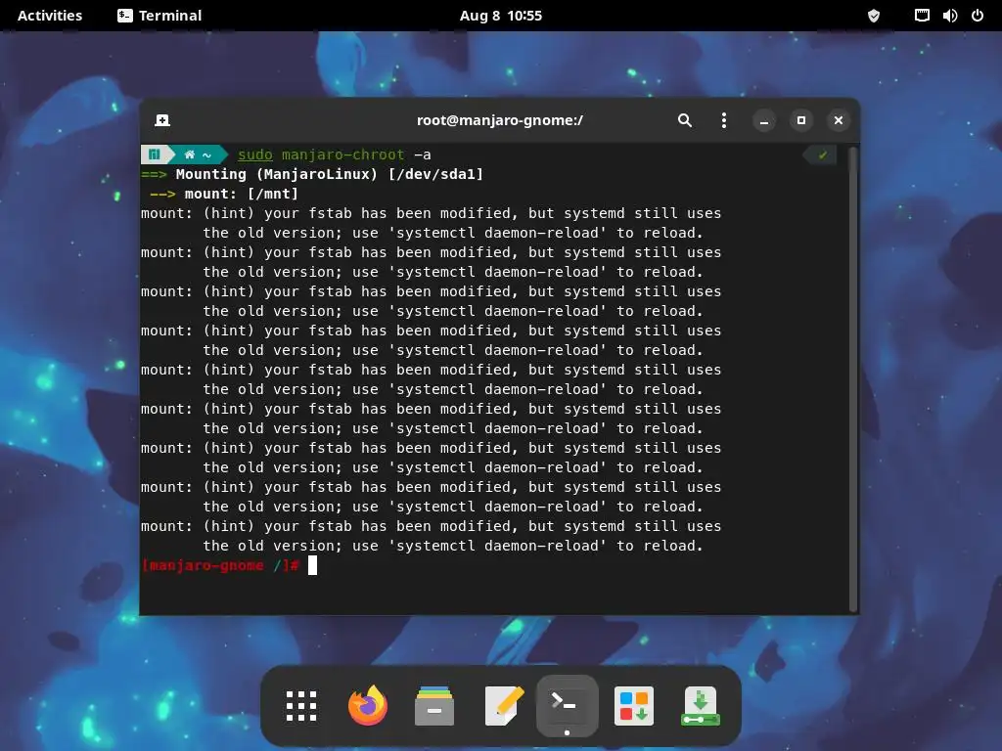The width and height of the screenshot is (1002, 751).
Task: Open the Terminal app menu in top bar
Action: 159,16
